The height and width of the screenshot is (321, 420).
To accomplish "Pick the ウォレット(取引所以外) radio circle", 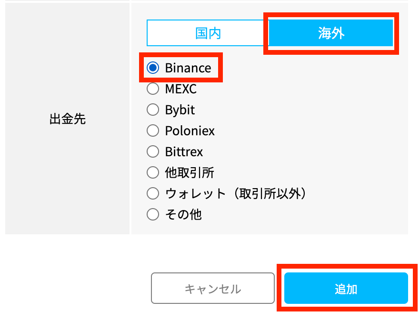I will click(x=153, y=193).
